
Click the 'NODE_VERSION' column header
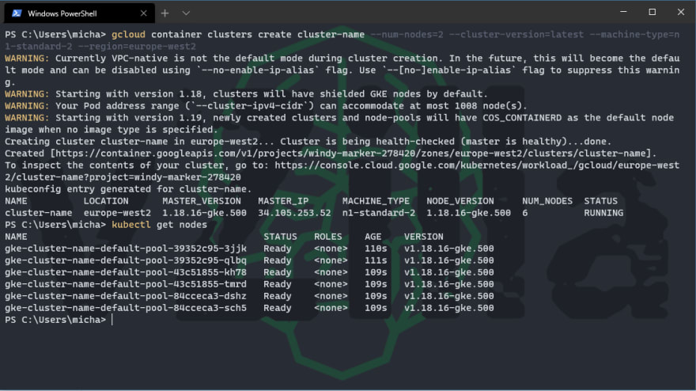tap(460, 201)
